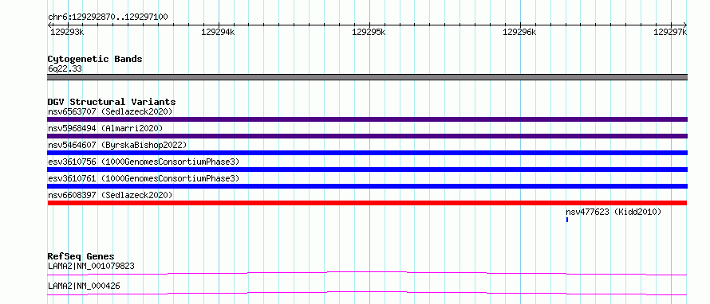710x304 pixels.
Task: Click the esv3610761 variant label
Action: tap(144, 178)
